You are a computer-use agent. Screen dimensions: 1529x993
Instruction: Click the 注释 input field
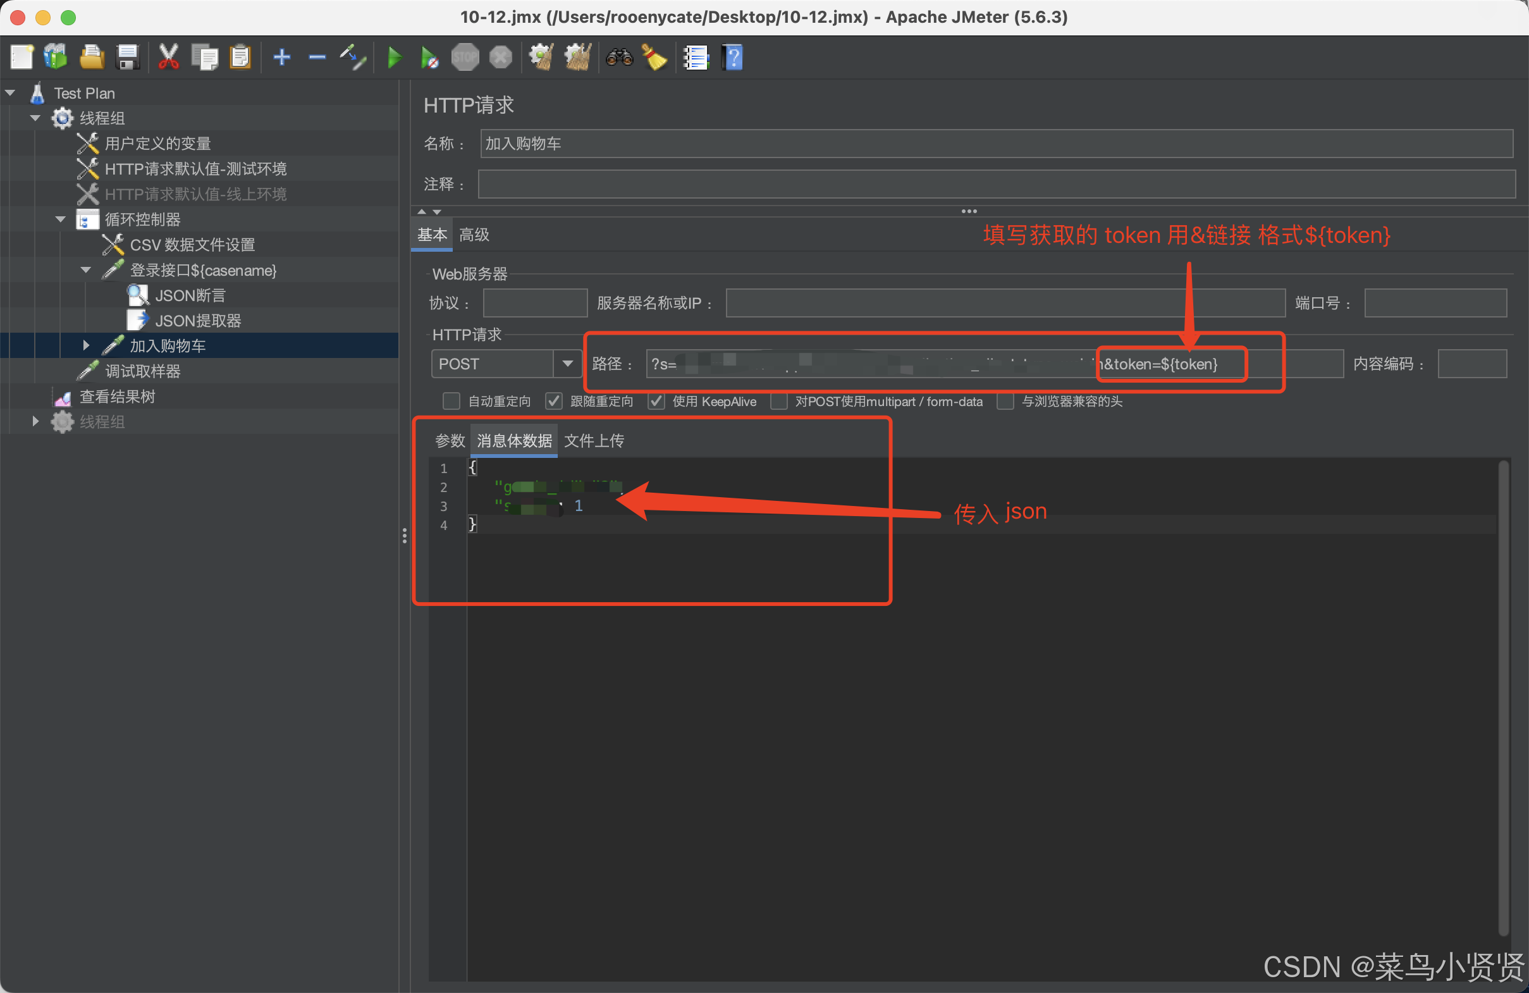tap(996, 185)
